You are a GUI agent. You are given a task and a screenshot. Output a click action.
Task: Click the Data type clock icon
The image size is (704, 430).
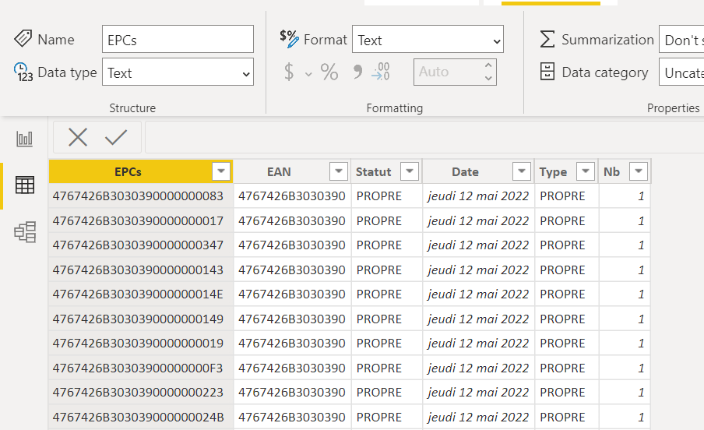[x=23, y=72]
